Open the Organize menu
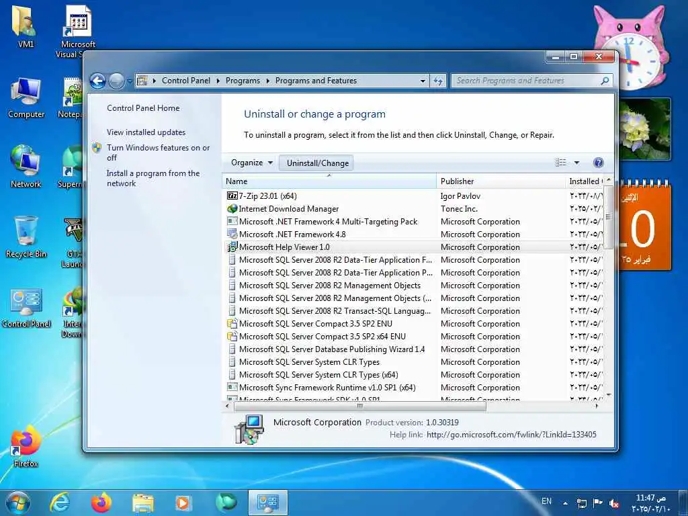 coord(252,163)
